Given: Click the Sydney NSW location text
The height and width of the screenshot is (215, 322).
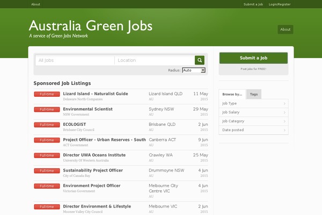Looking at the screenshot, I should point(162,109).
